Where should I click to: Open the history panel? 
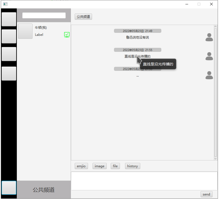tap(132, 166)
